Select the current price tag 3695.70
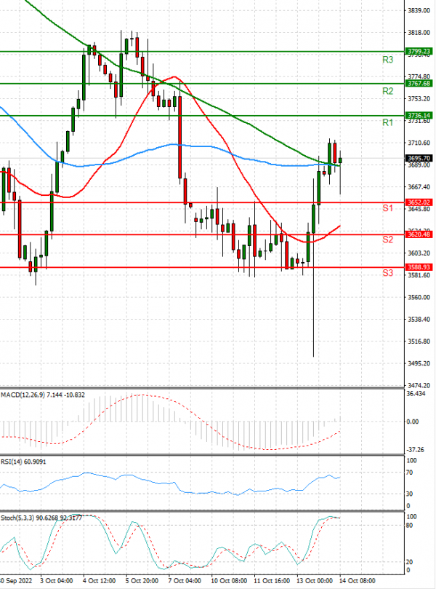Image resolution: width=436 pixels, height=589 pixels. [x=419, y=158]
